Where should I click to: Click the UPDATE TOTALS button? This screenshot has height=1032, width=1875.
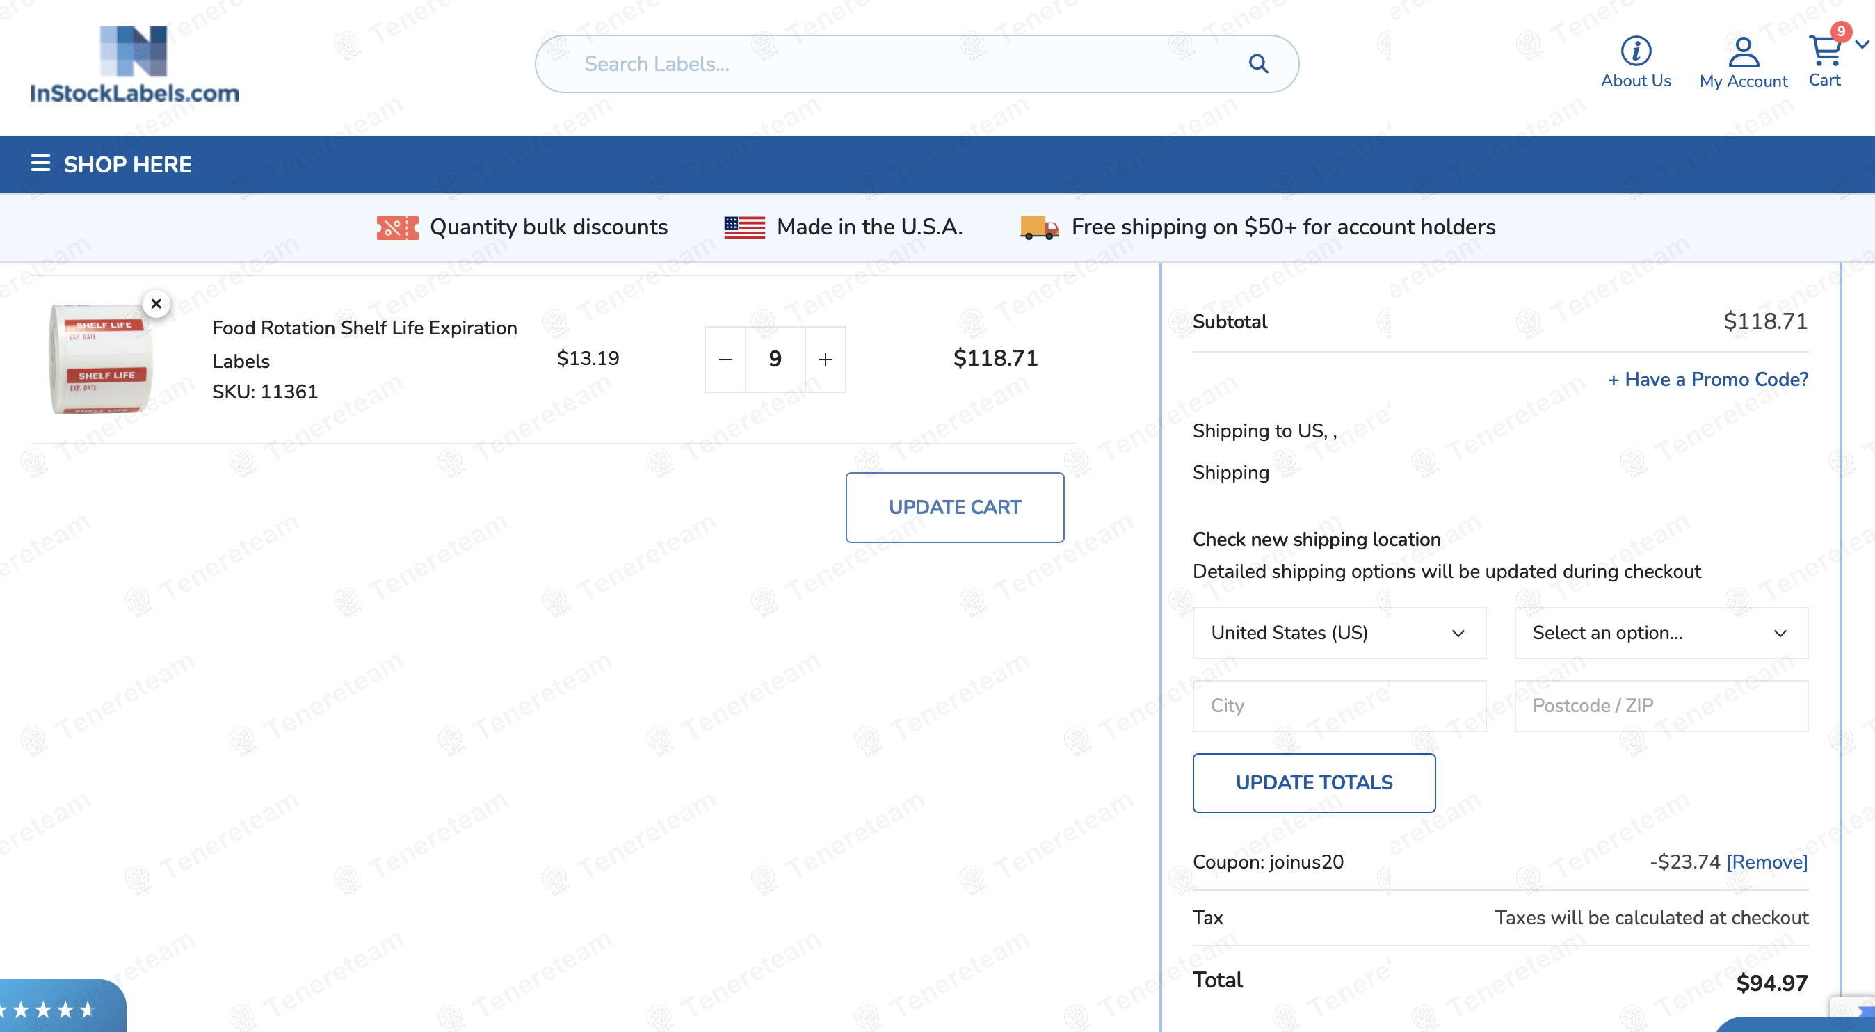1314,782
